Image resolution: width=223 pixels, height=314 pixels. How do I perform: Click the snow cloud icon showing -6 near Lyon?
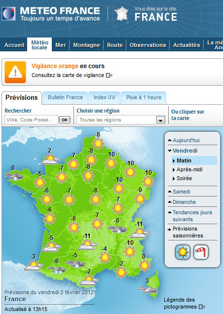click(117, 229)
